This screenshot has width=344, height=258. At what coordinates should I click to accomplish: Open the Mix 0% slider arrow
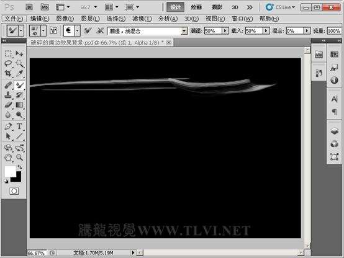[307, 31]
